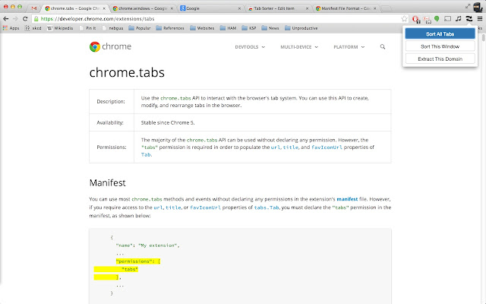Open the xkcd bookmark
Viewport: 486px width, 304px height.
pos(33,28)
